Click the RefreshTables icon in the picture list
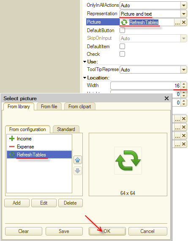188x241 pixels. pyautogui.click(x=12, y=155)
